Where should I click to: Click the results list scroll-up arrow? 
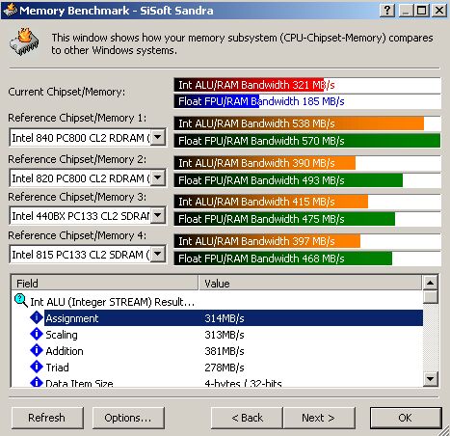[431, 283]
